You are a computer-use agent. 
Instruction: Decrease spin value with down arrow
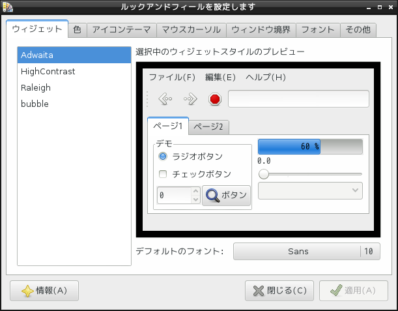(x=195, y=200)
